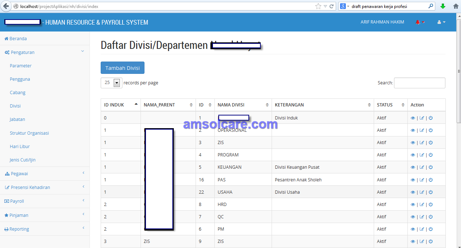Go to the browser home page icon
The height and width of the screenshot is (248, 461).
[x=456, y=6]
